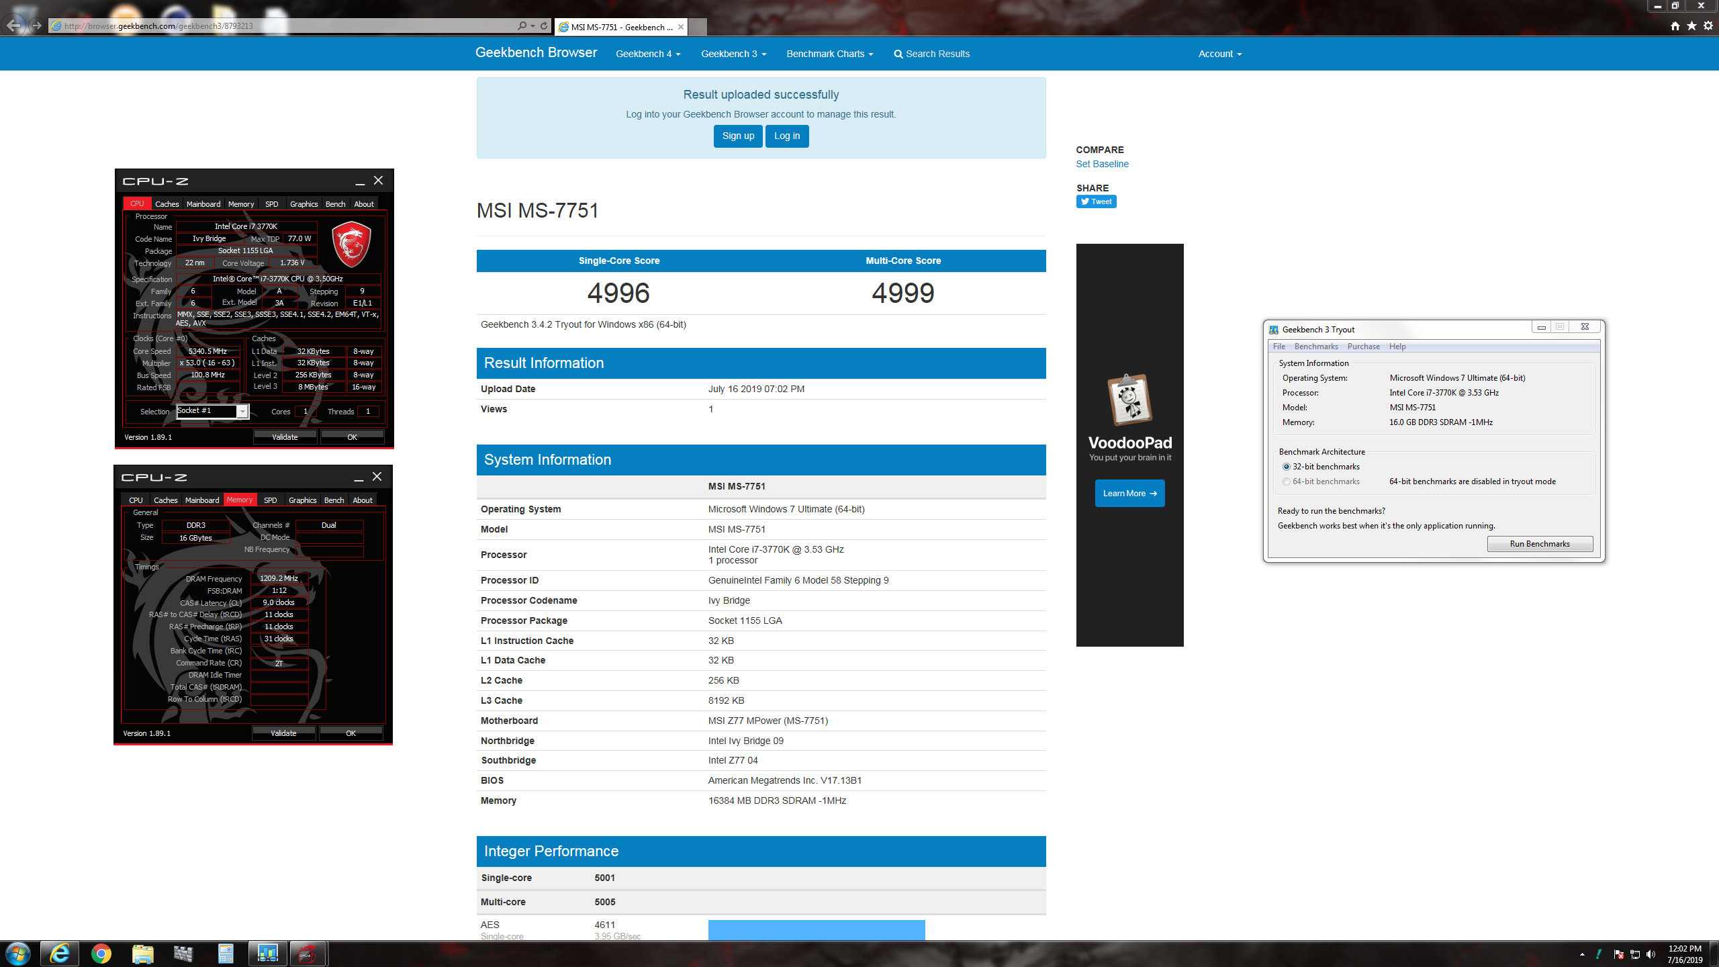Click Validate in bottom CPU-Z window

pyautogui.click(x=283, y=733)
